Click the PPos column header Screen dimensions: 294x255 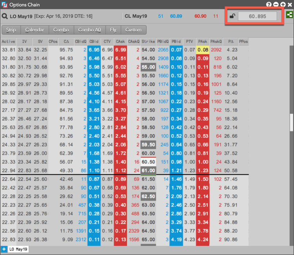tap(243, 42)
